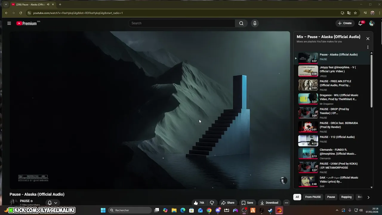
Task: Open Windows Start menu
Action: [103, 210]
